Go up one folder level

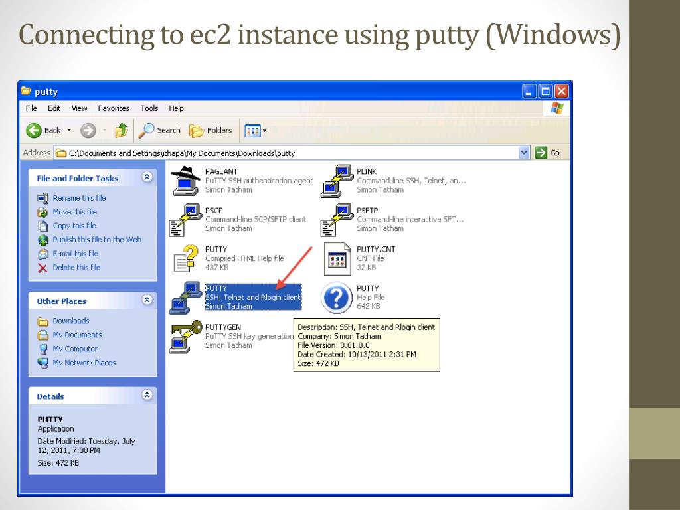click(122, 130)
